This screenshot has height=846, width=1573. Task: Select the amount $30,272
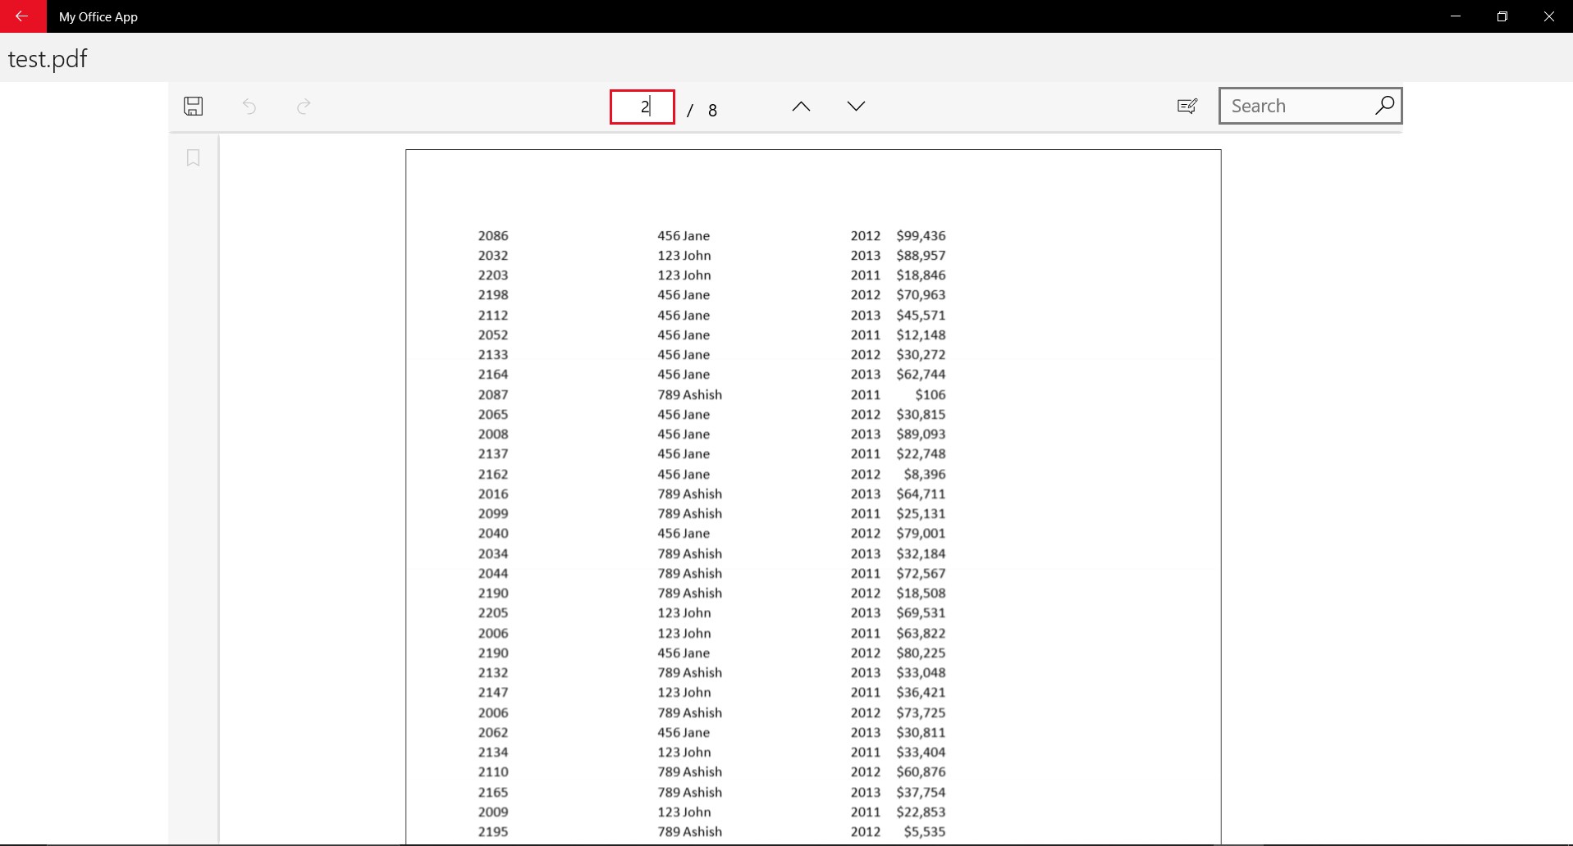pyautogui.click(x=921, y=354)
